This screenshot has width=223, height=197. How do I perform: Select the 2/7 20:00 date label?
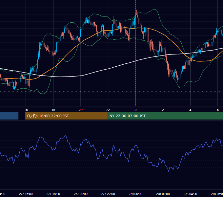pyautogui.click(x=81, y=194)
